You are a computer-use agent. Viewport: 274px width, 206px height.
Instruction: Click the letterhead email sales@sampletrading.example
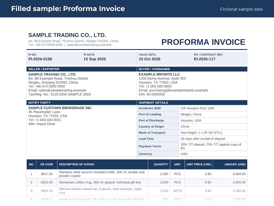(x=89, y=45)
